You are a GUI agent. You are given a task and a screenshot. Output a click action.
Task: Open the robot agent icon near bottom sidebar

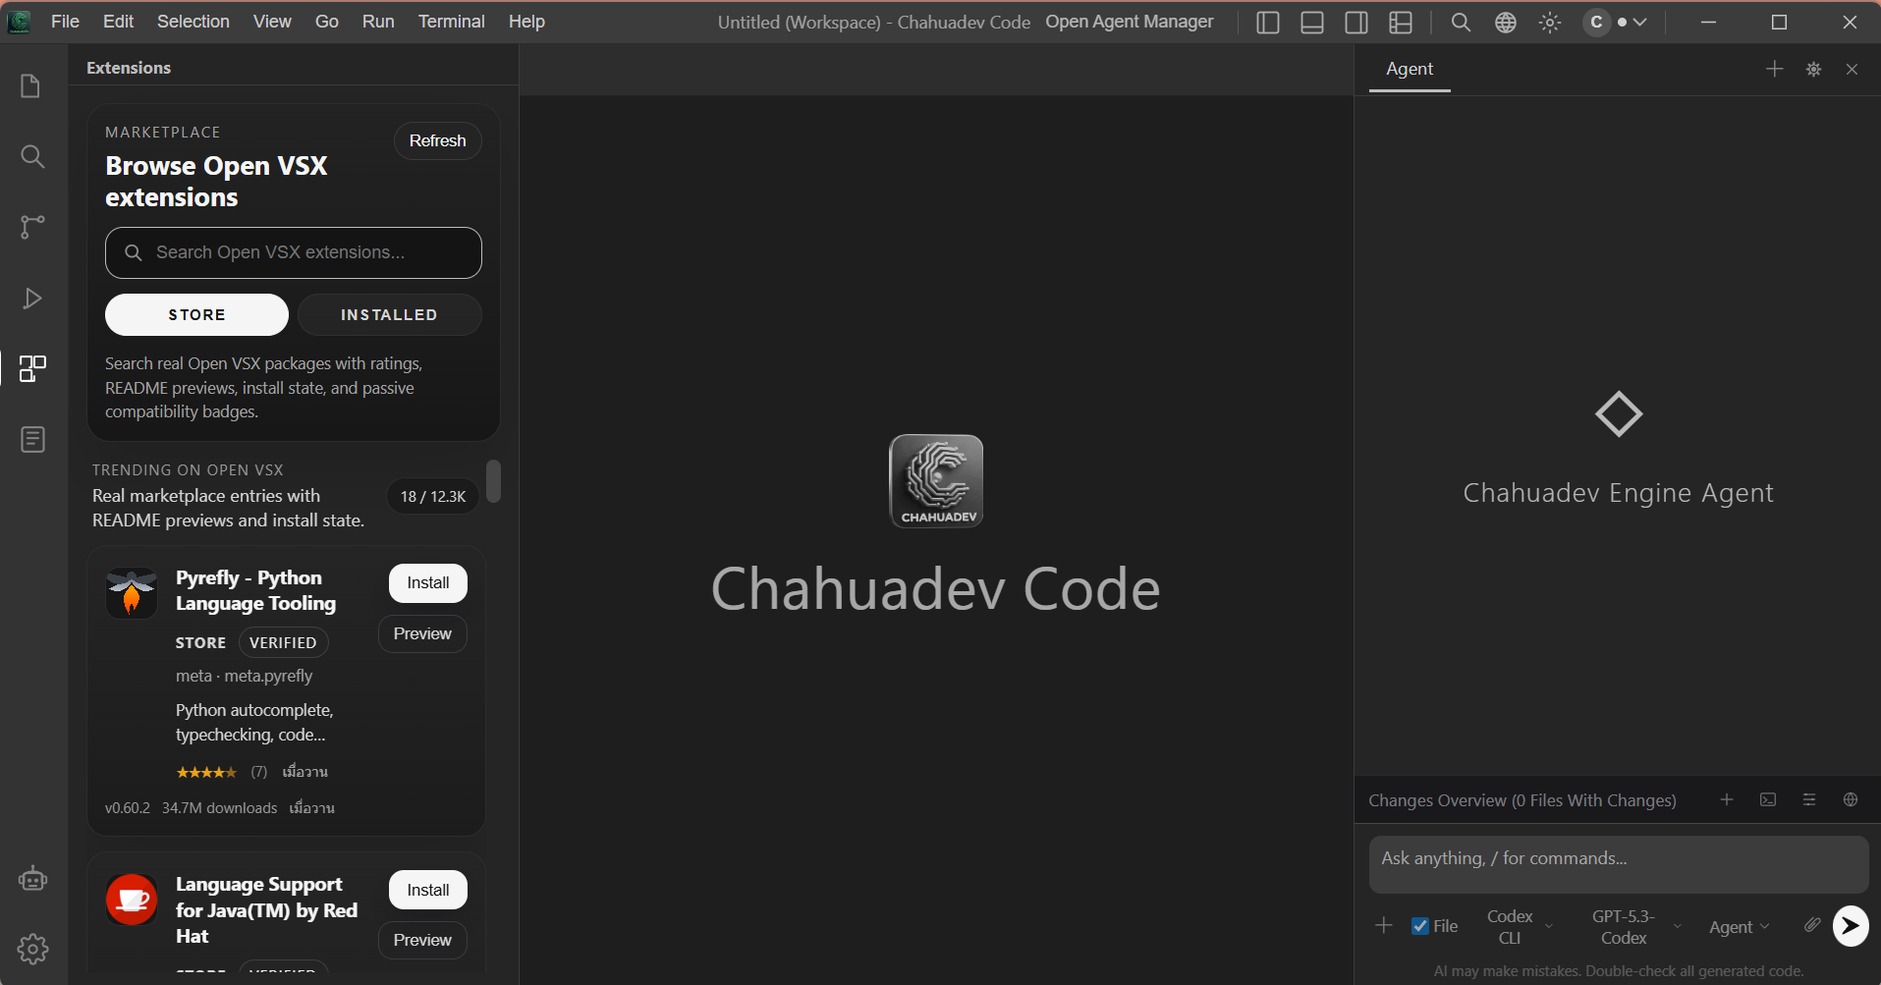(32, 879)
